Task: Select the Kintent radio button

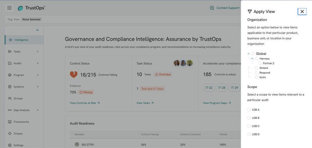Action: pyautogui.click(x=256, y=68)
